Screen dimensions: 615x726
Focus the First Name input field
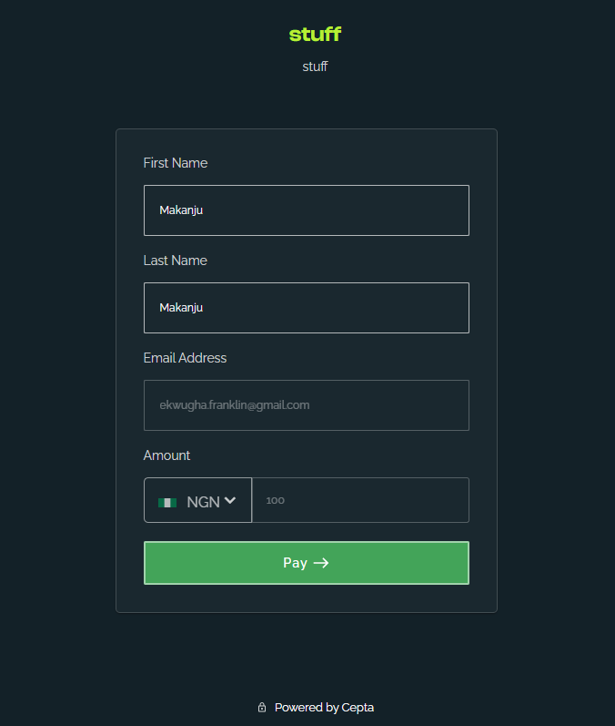[306, 210]
